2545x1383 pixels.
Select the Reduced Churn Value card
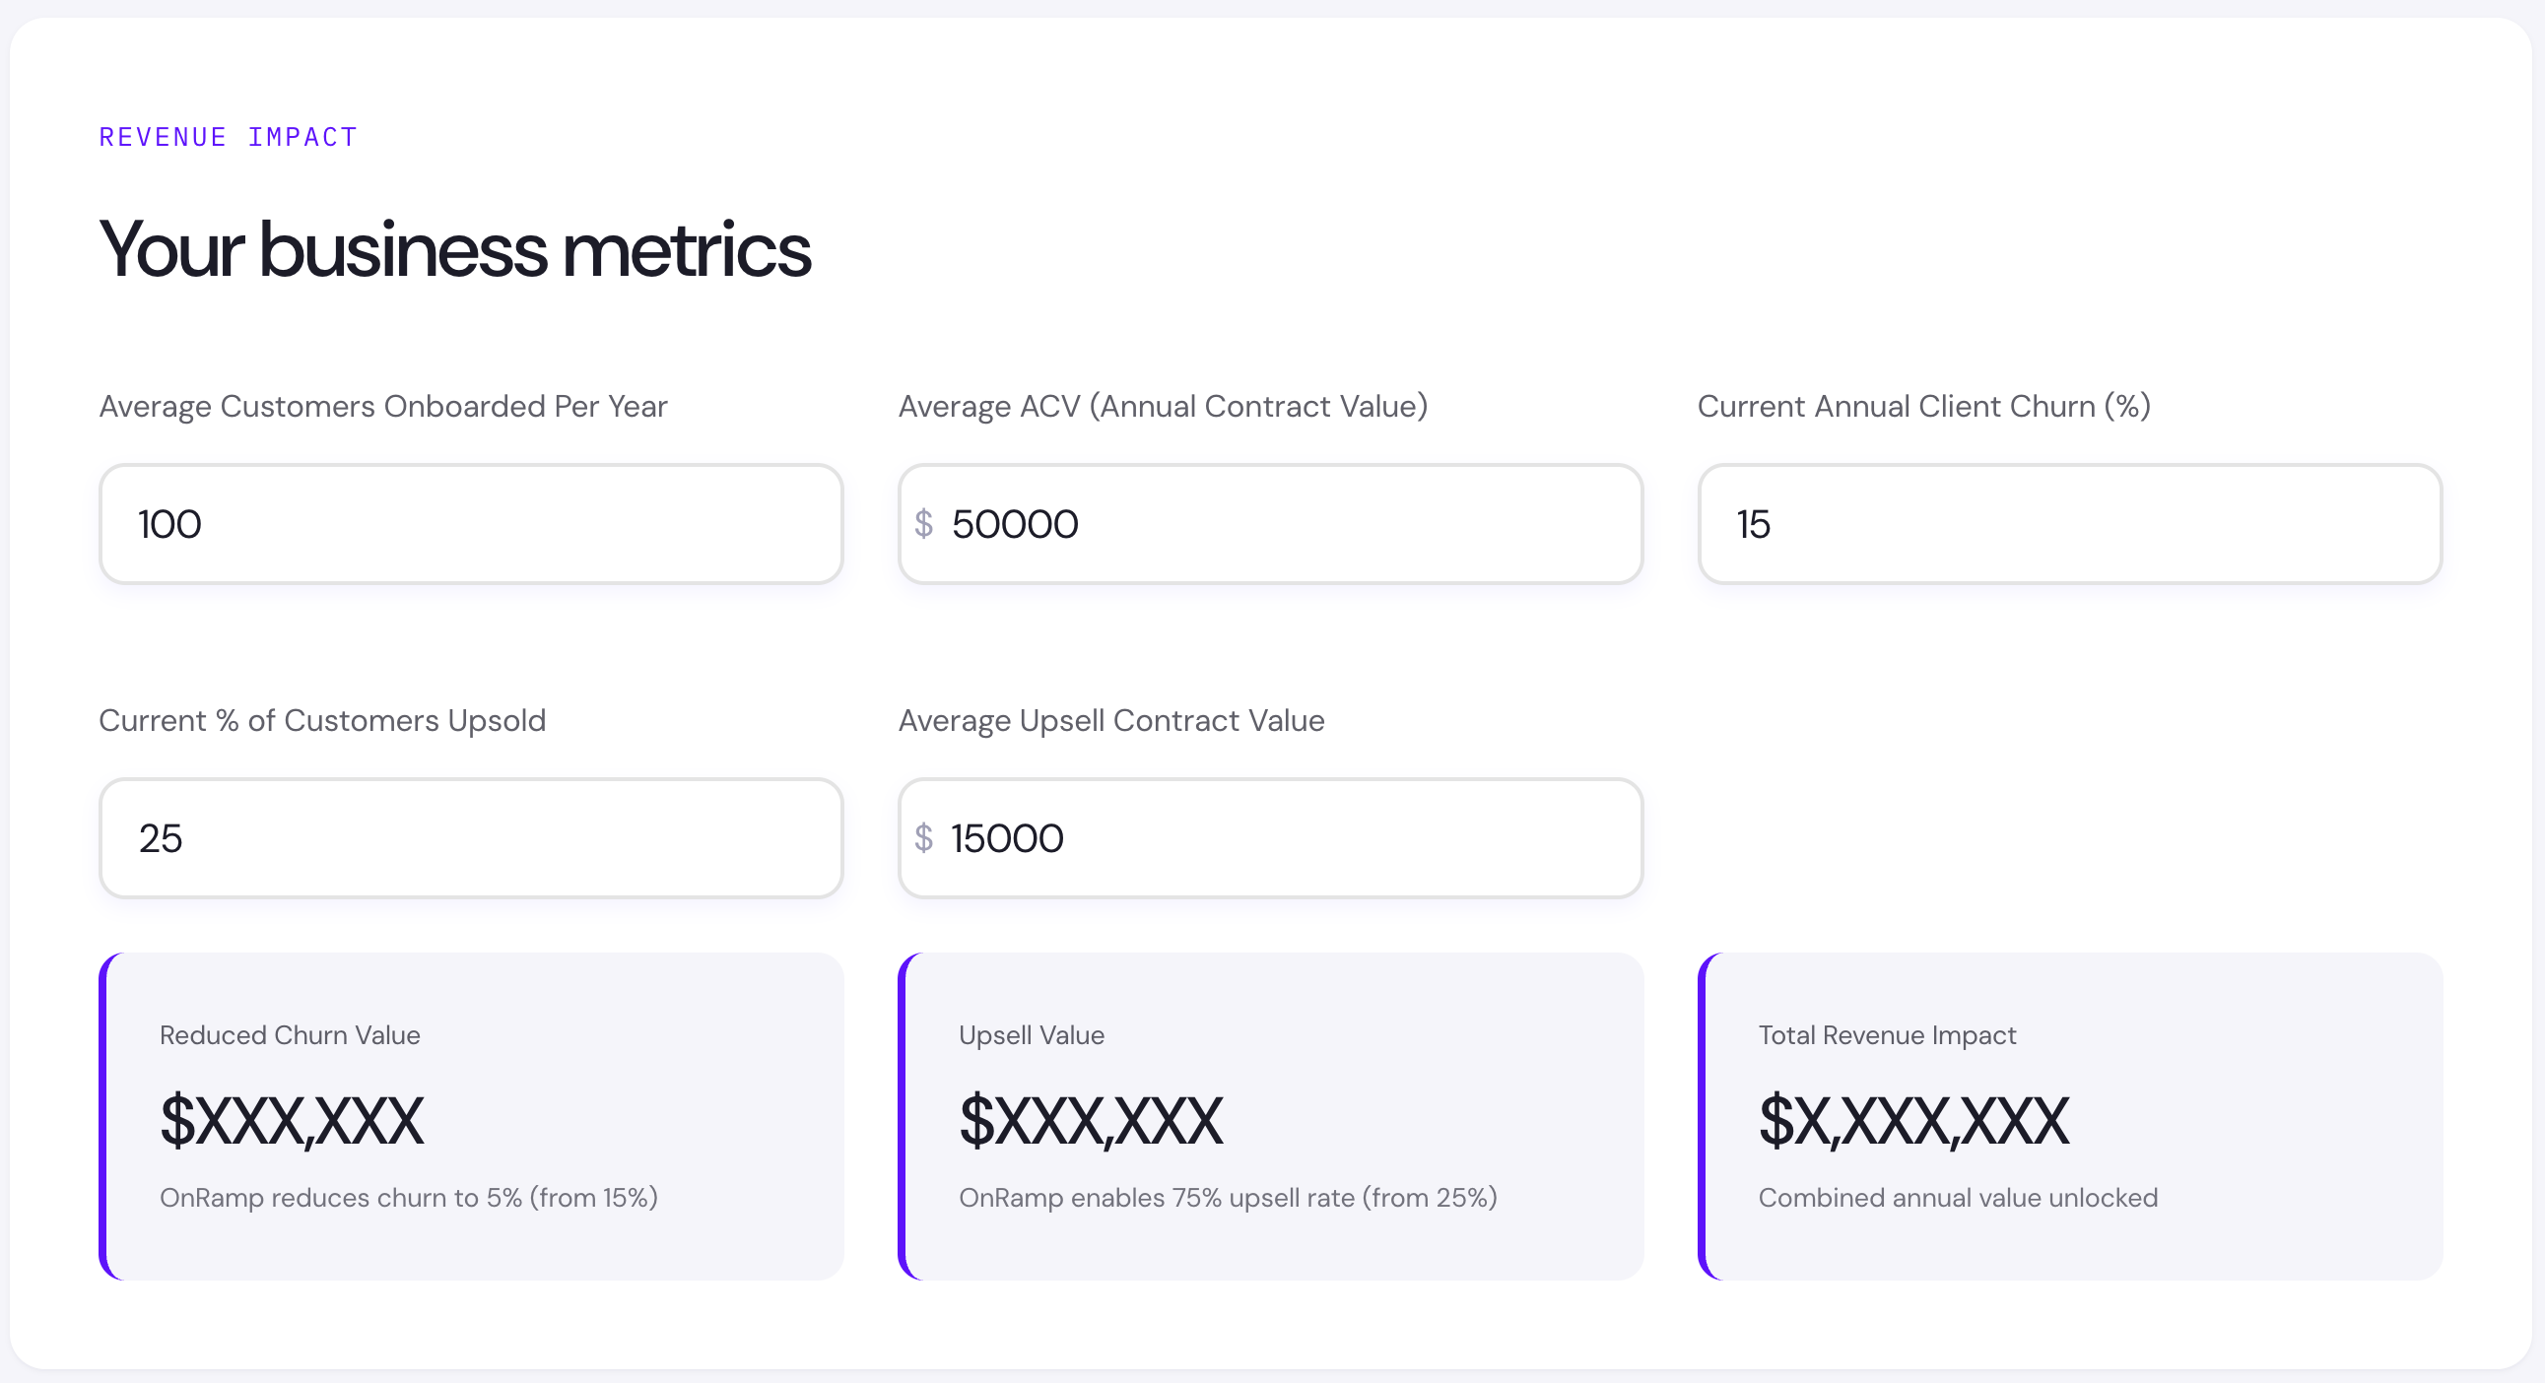point(471,1114)
